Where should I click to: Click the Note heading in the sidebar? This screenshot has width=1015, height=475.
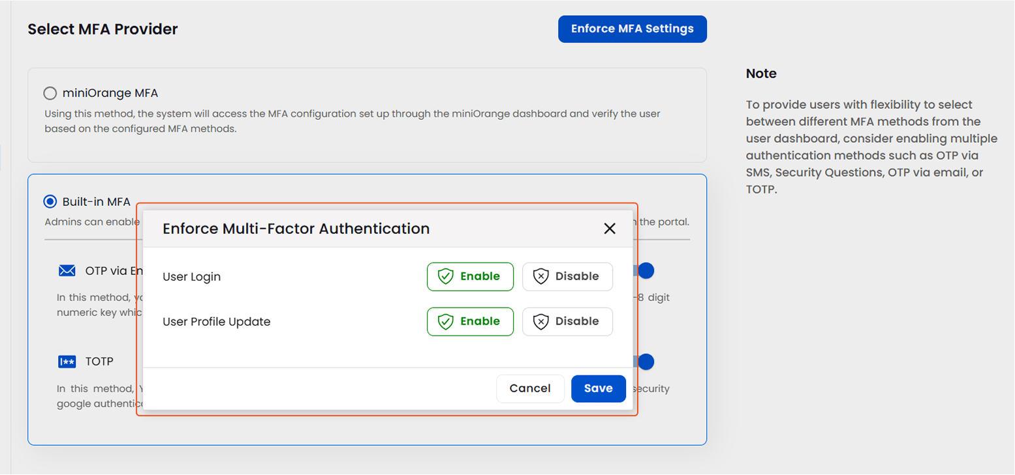click(x=760, y=73)
